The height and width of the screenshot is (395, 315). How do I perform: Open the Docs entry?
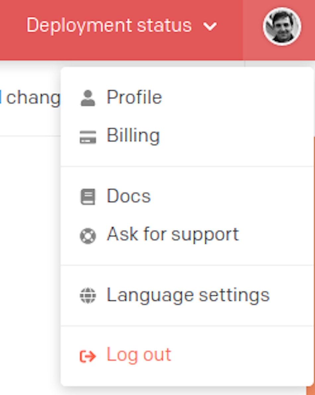pyautogui.click(x=128, y=196)
